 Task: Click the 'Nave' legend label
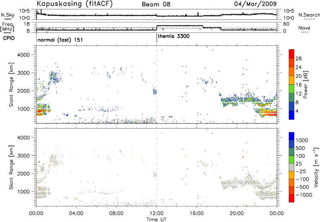tap(304, 28)
